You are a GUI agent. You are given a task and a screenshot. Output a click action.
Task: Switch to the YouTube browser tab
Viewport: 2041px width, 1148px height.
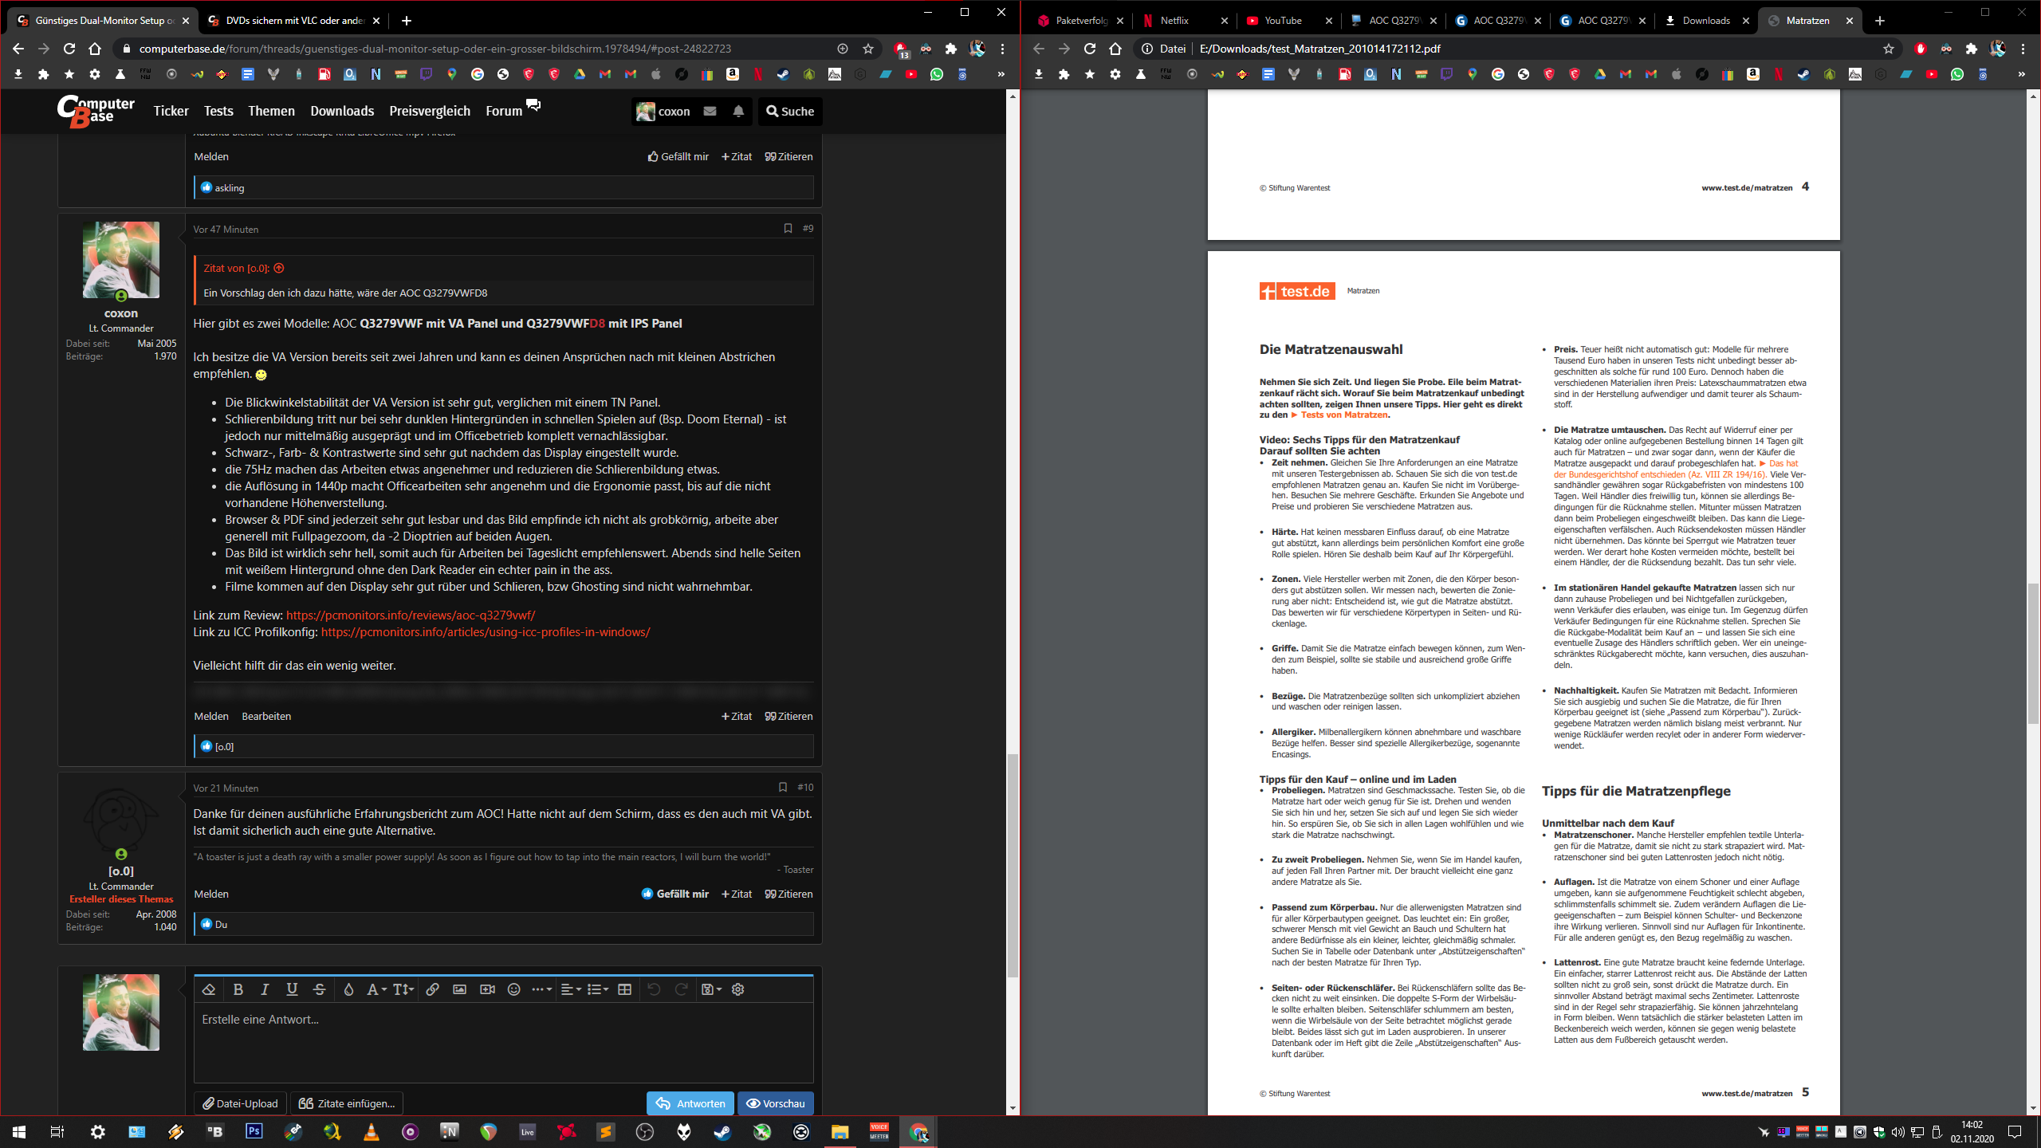(1282, 21)
